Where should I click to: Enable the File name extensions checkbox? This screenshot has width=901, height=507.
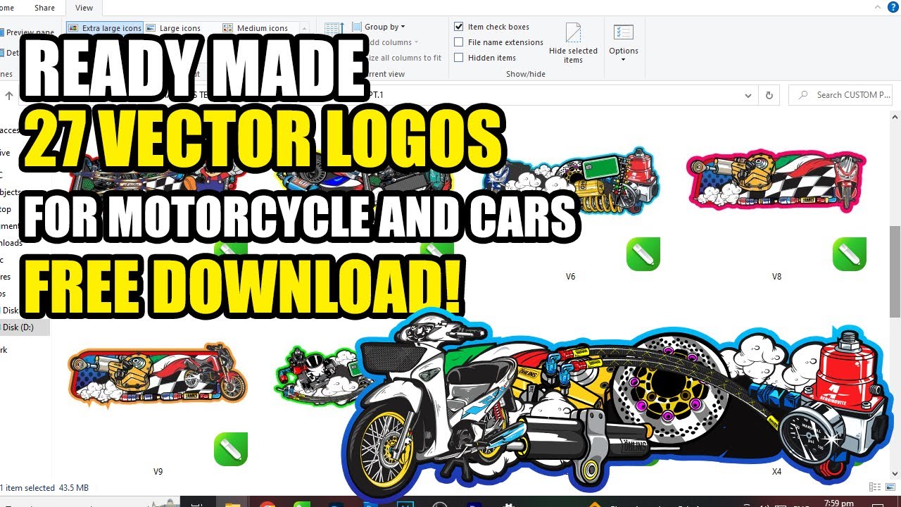point(459,42)
